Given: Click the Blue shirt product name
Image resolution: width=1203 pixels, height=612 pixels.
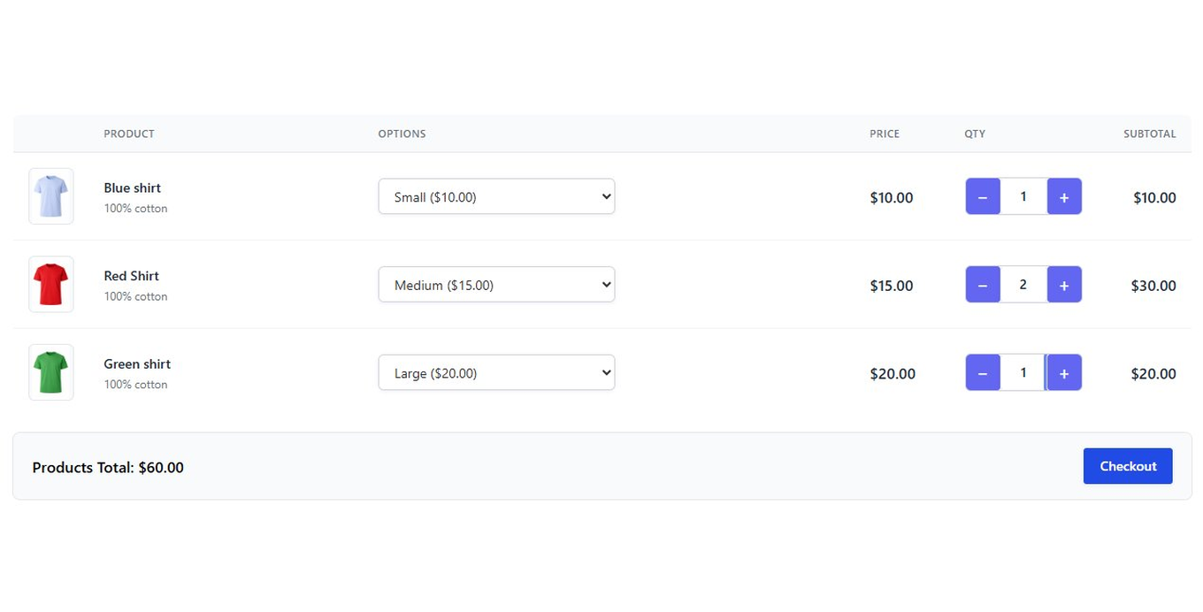Looking at the screenshot, I should 133,187.
